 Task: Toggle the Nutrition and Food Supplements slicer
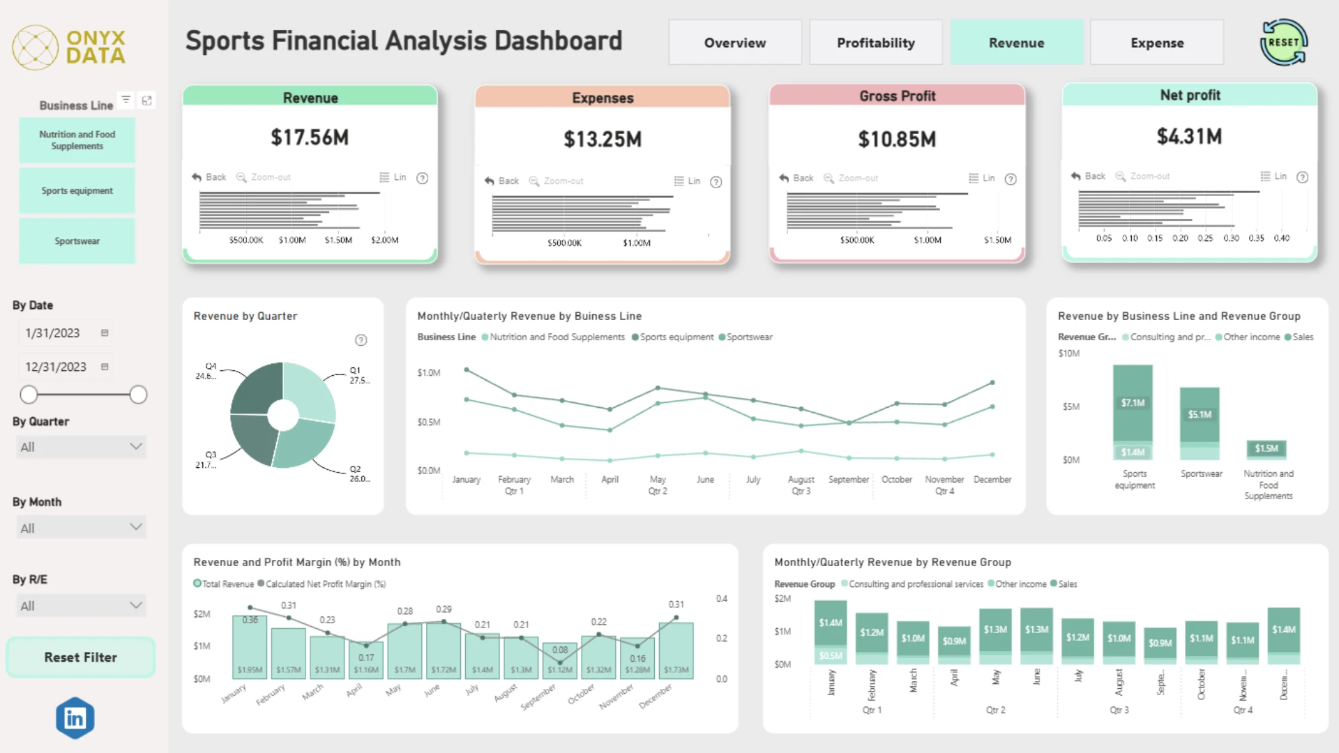[x=77, y=140]
